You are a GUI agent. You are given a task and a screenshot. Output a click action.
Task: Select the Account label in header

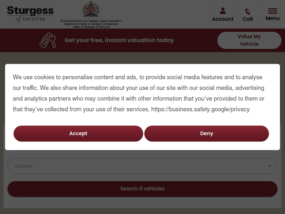click(x=223, y=19)
